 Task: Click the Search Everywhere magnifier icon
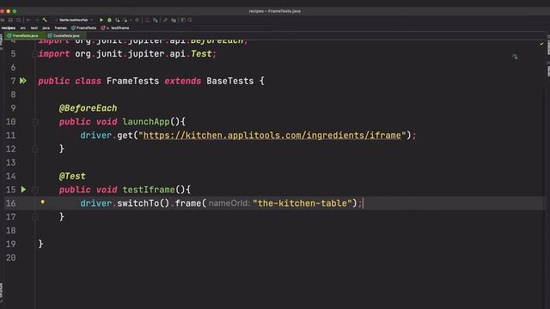190,20
